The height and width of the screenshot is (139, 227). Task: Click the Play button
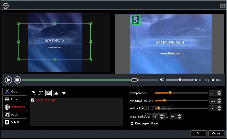click(x=8, y=80)
